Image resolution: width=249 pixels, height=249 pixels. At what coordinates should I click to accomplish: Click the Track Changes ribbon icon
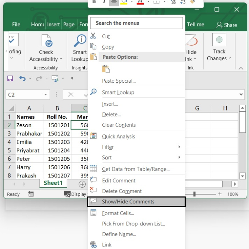[219, 40]
